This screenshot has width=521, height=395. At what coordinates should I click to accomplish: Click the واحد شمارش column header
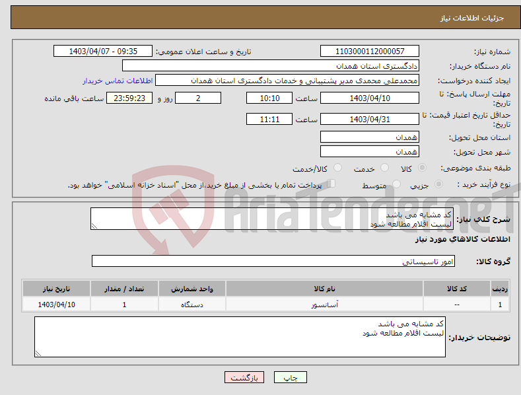(191, 289)
